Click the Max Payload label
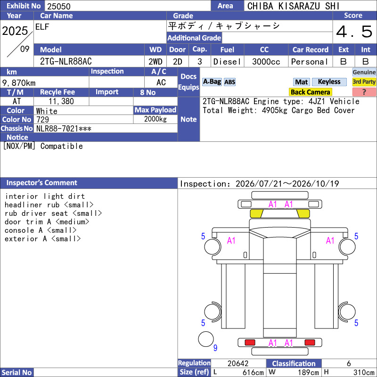Viewport: 377px width, 377px height. [156, 110]
